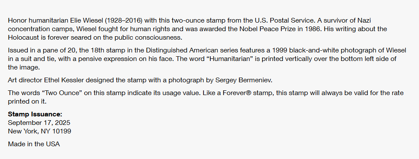Viewport: 419px width, 159px height.
Task: Click the 'New York, NY 10199' line
Action: [39, 131]
